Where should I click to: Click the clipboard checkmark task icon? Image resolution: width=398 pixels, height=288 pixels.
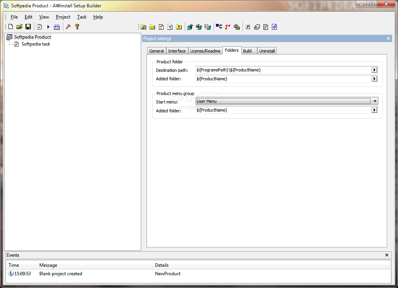(x=39, y=26)
